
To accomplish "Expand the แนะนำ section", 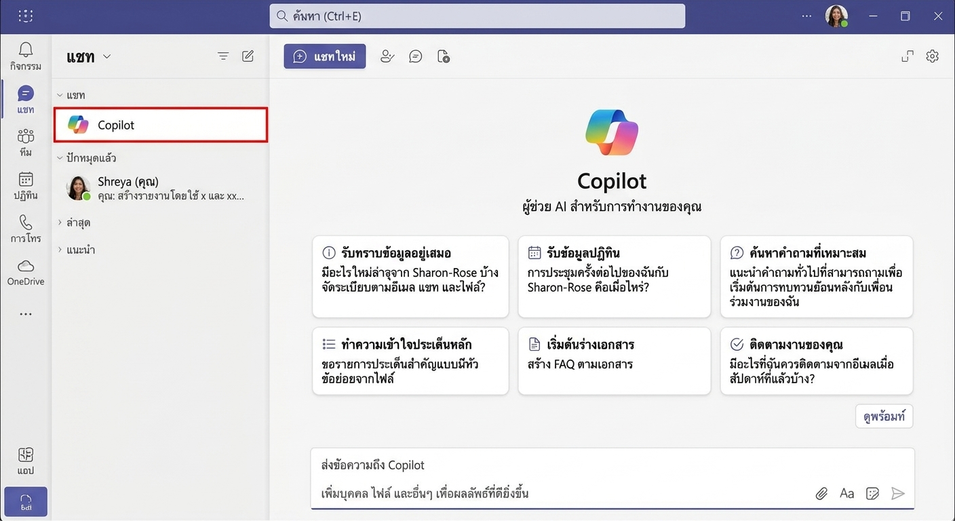I will coord(60,250).
